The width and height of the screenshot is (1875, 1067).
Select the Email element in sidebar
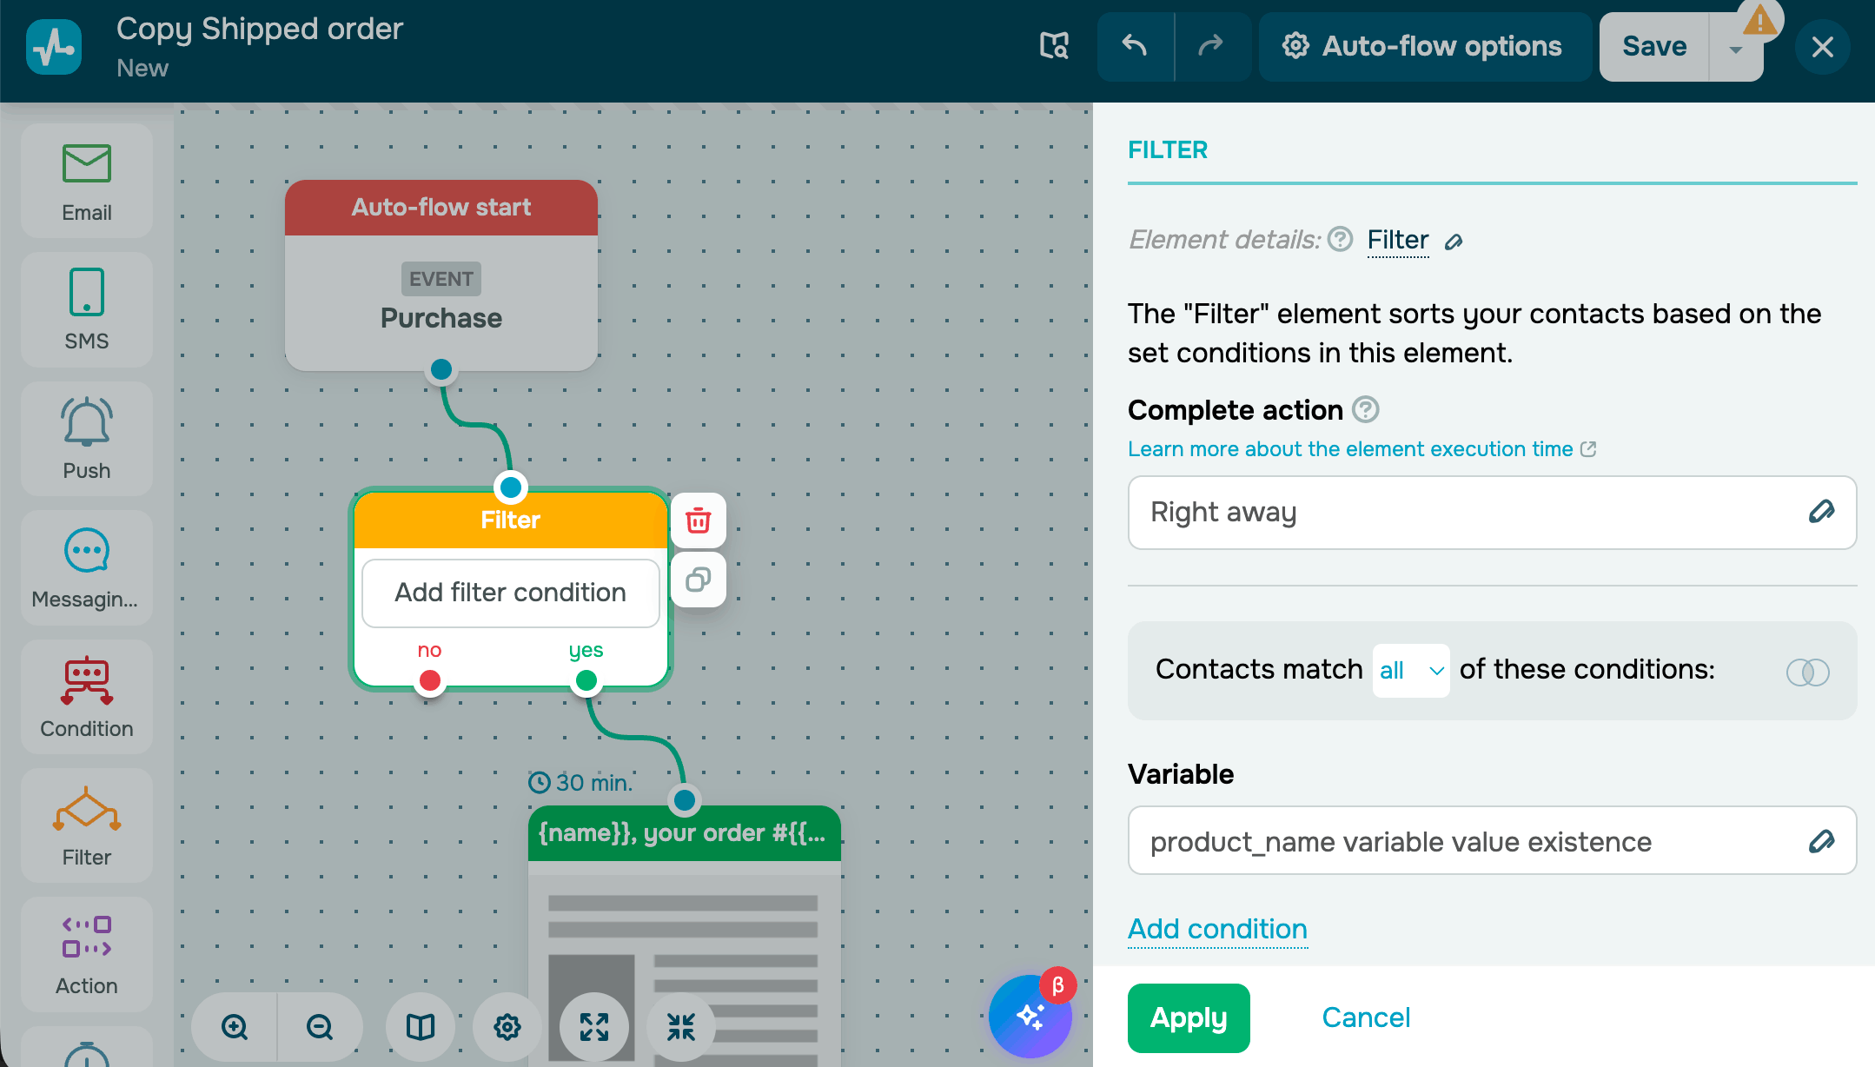[87, 181]
